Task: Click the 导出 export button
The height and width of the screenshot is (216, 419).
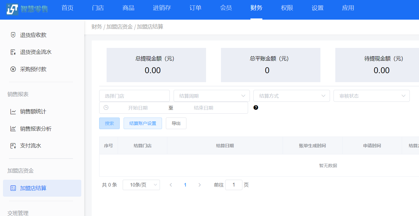Action: coord(176,123)
